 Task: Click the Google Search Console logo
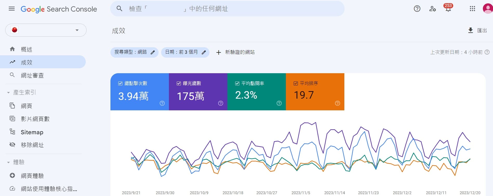coord(59,9)
